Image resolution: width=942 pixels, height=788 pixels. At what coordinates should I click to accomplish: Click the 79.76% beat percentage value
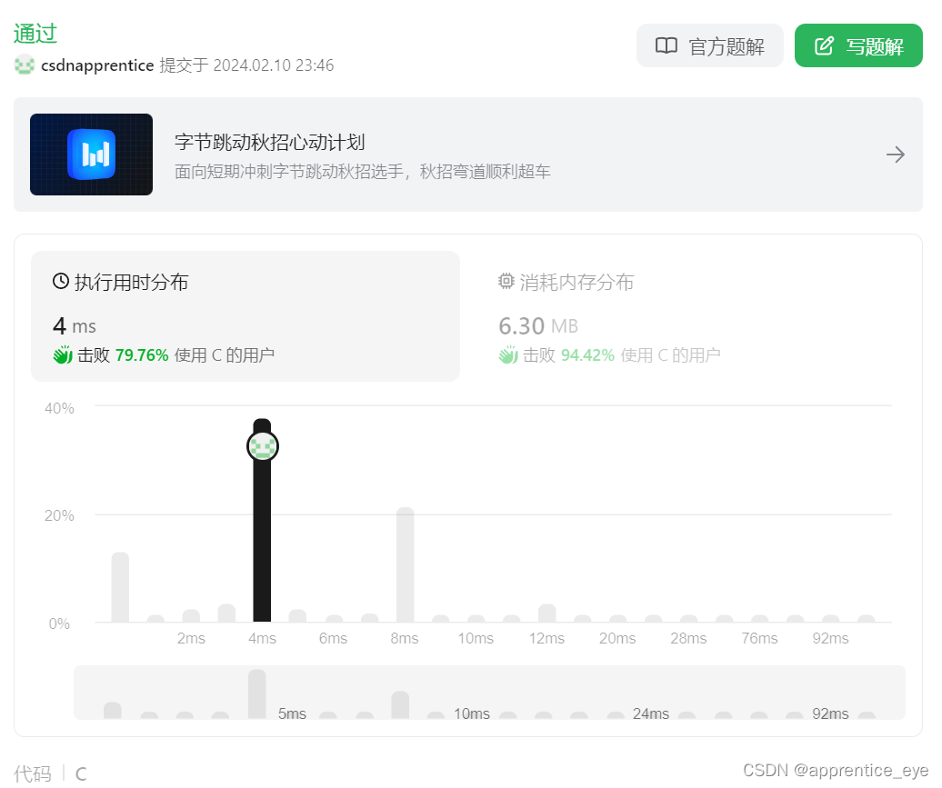pyautogui.click(x=142, y=355)
